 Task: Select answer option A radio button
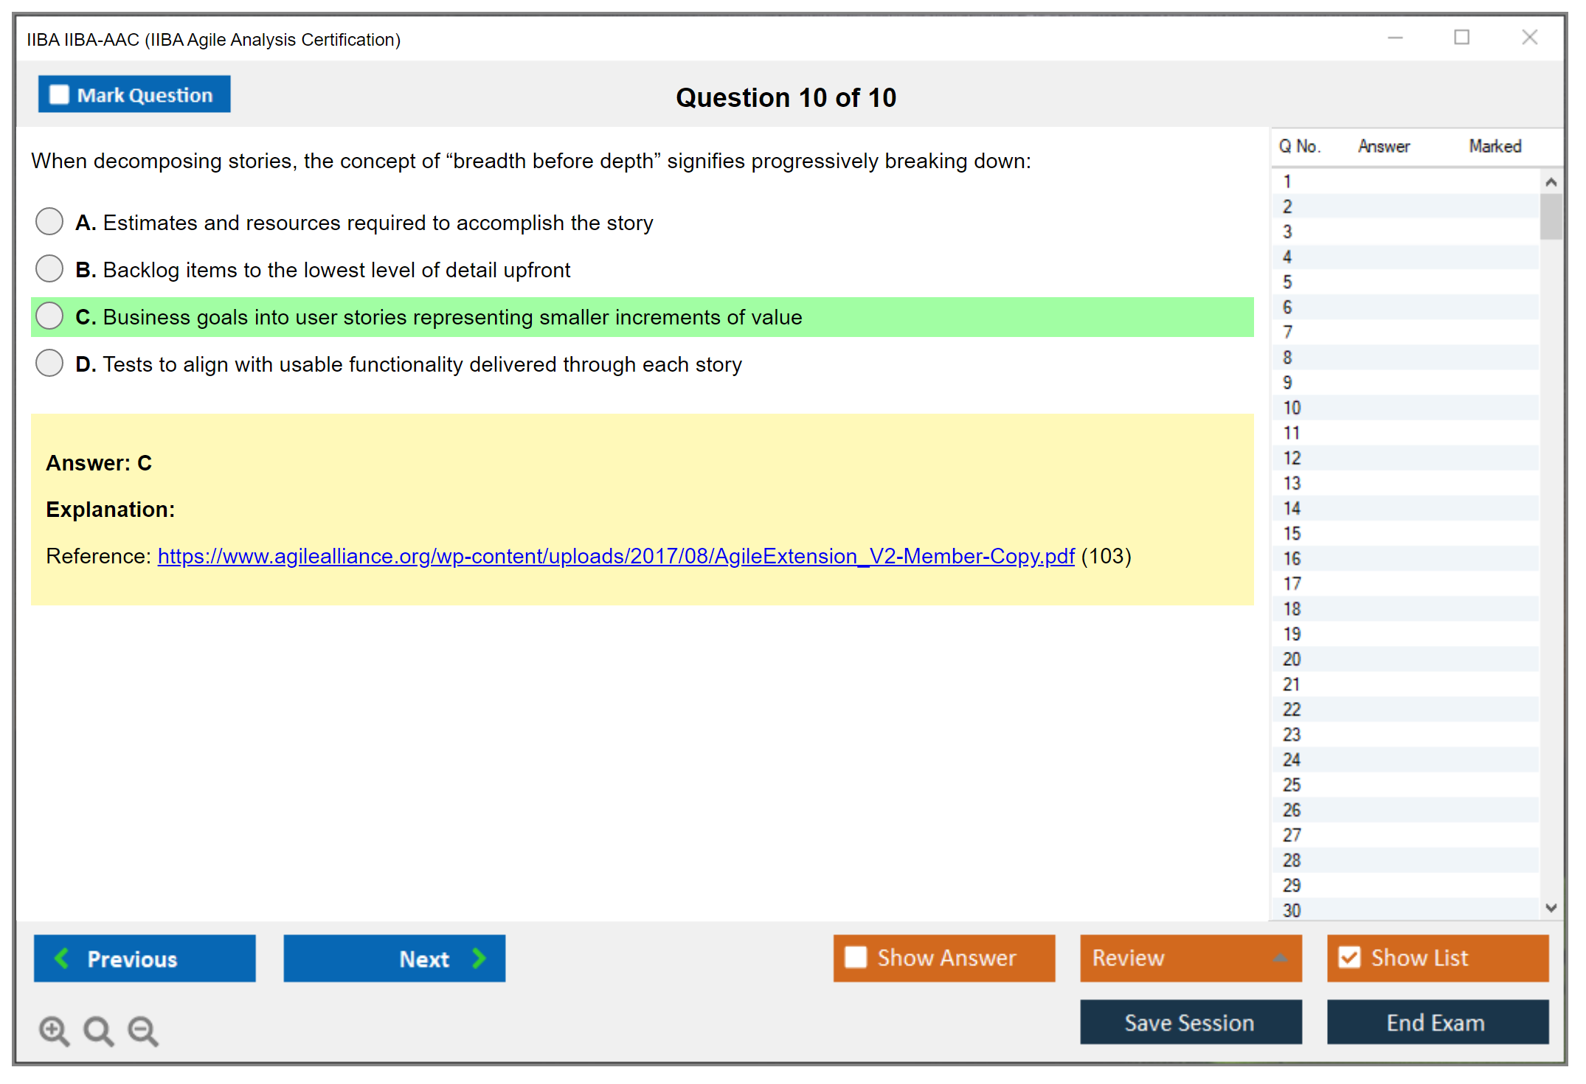point(49,221)
